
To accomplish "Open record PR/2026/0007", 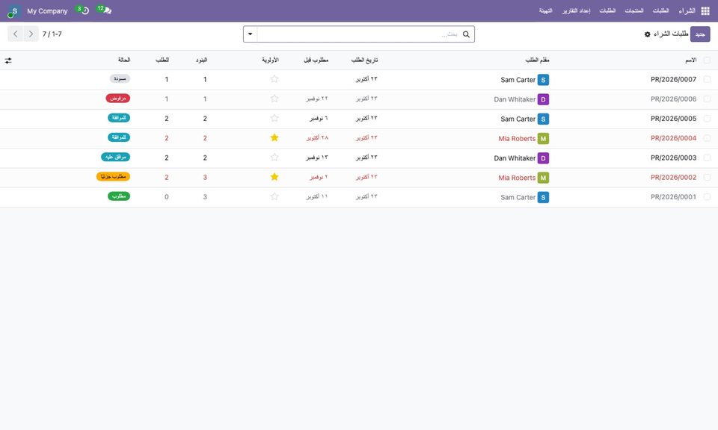I will coord(673,80).
